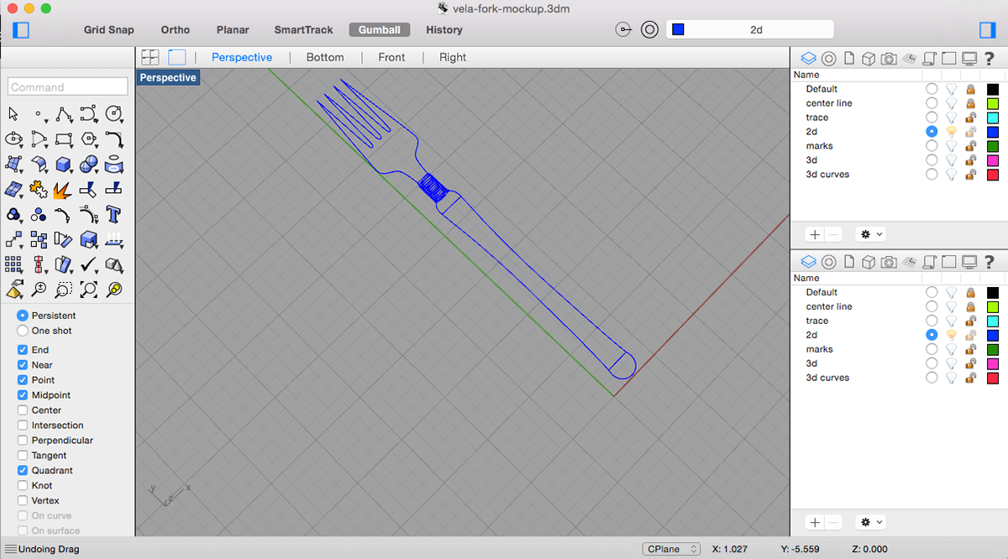Screen dimensions: 1008x559
Task: Select the Rectangle tool
Action: point(64,138)
